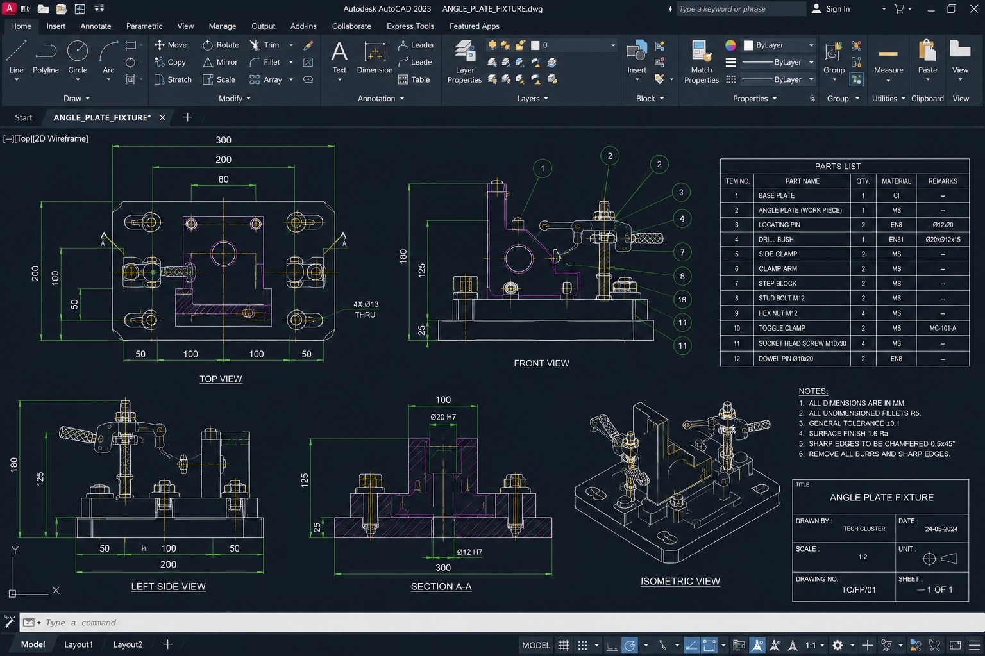Open the ByLayer object color dropdown
Screen dimensions: 985x656
pos(779,45)
